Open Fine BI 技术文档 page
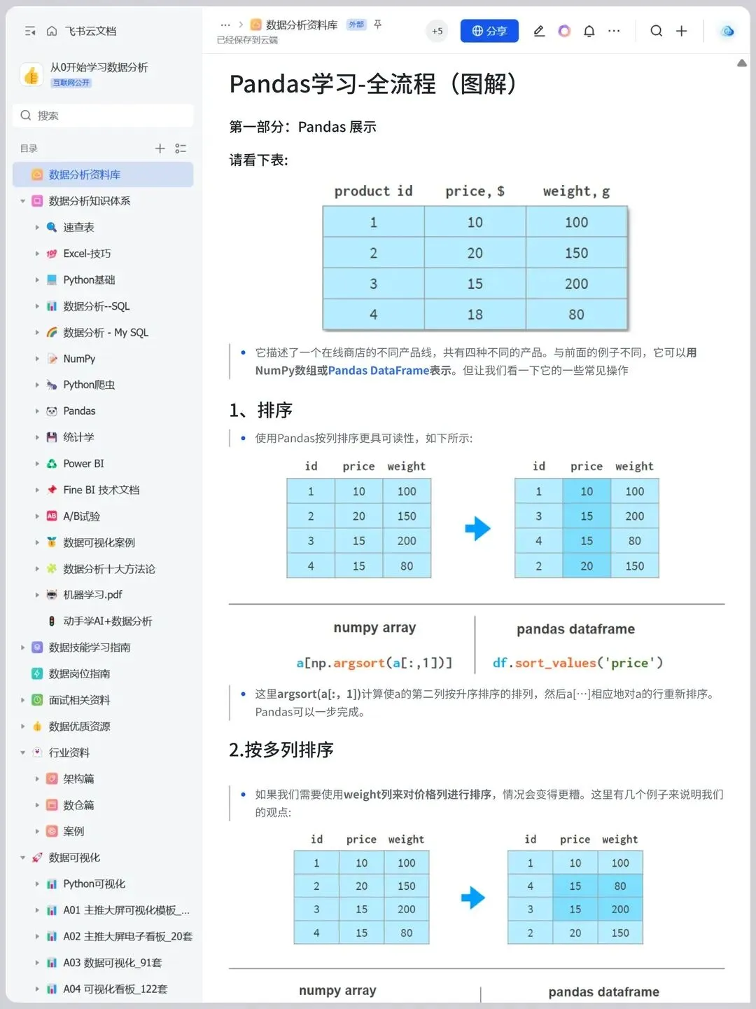Screen dimensions: 756x1009 [x=101, y=490]
